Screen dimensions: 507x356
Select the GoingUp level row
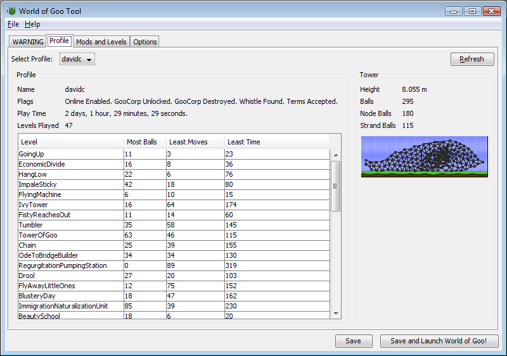click(174, 154)
